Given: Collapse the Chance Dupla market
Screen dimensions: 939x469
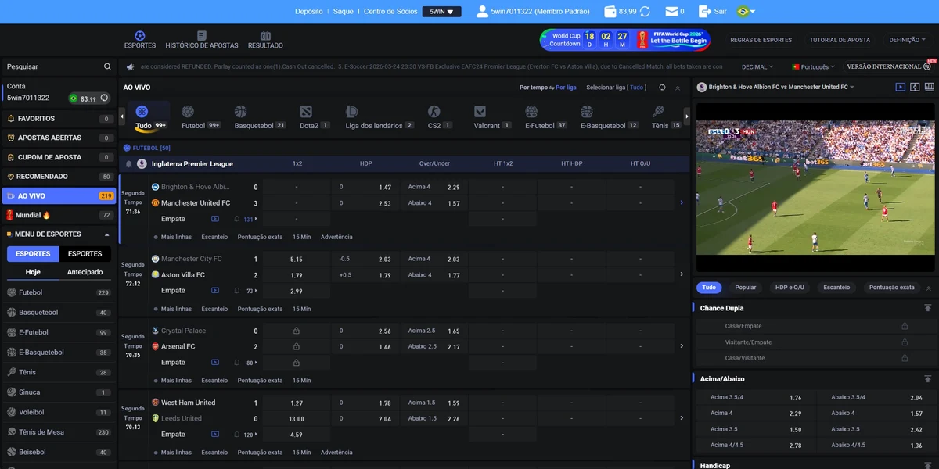Looking at the screenshot, I should (x=928, y=308).
